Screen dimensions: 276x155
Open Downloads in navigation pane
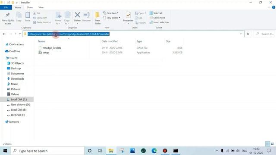click(x=16, y=79)
